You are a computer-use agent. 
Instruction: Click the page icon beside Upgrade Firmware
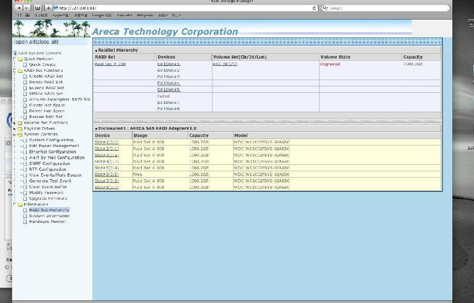[x=25, y=199]
